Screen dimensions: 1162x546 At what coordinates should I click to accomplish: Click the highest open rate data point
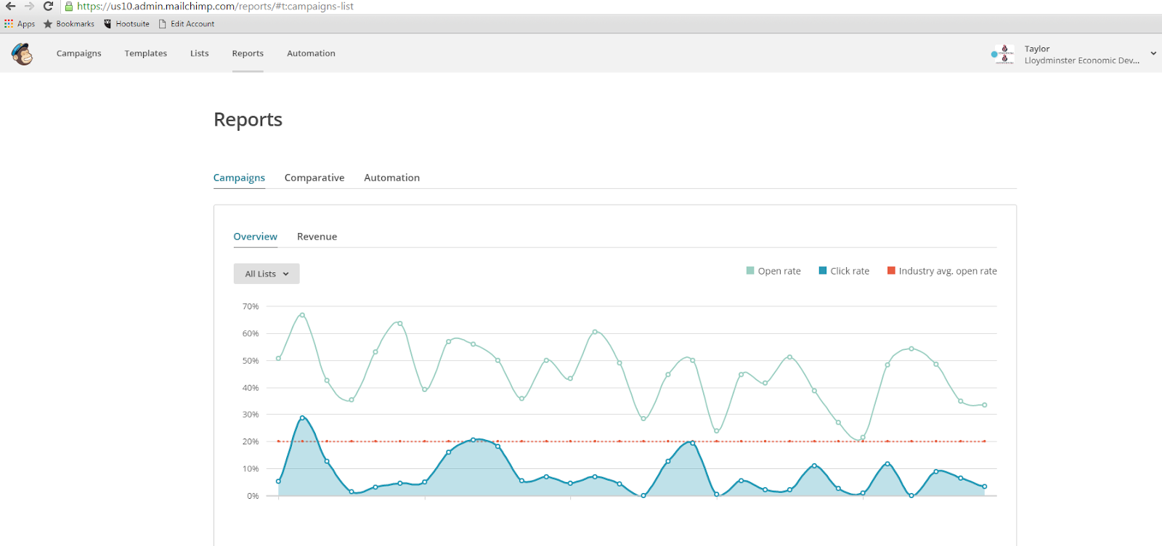coord(302,315)
